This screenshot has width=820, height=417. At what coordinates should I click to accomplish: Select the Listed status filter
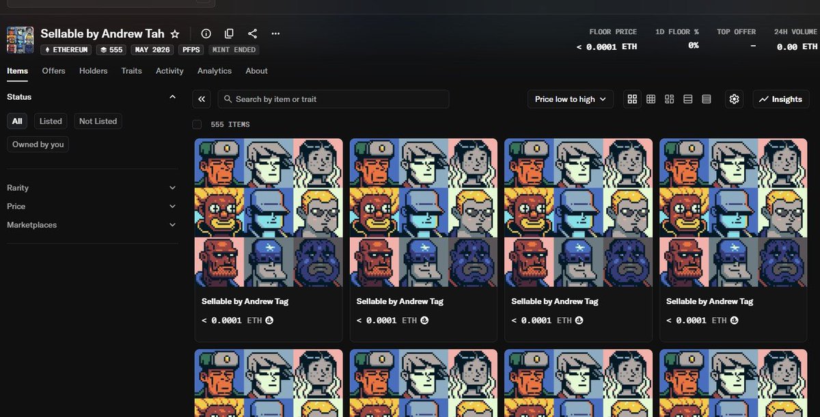(x=51, y=121)
